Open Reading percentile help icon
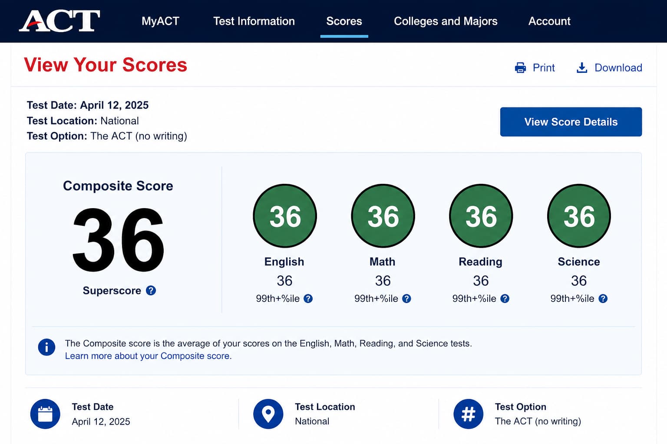 coord(505,299)
